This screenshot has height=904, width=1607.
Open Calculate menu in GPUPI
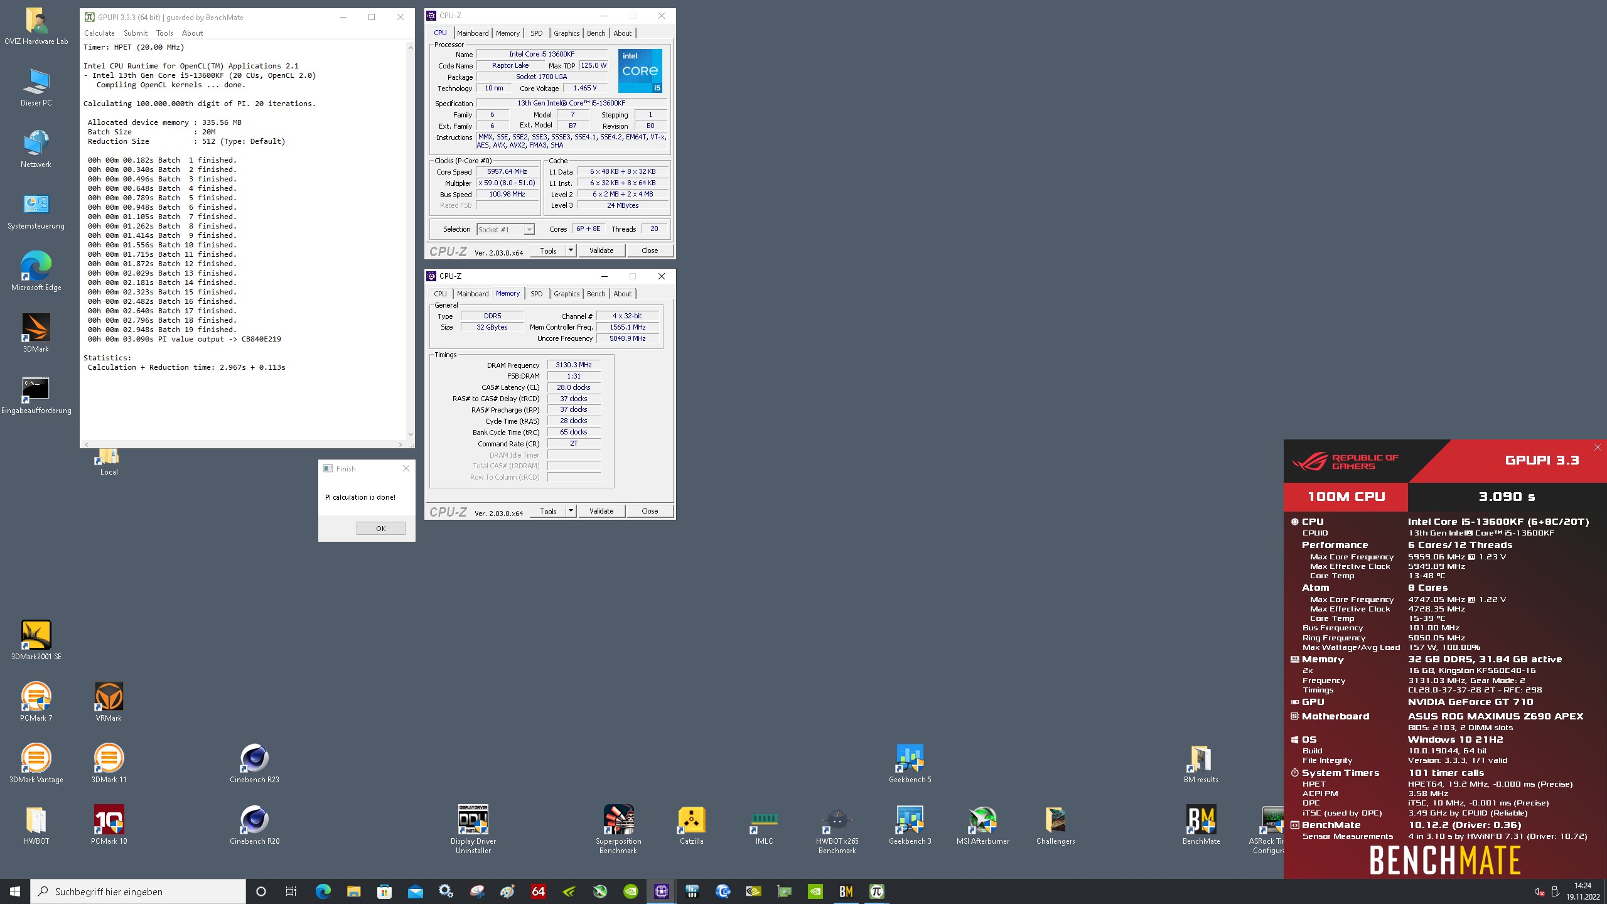[x=99, y=33]
